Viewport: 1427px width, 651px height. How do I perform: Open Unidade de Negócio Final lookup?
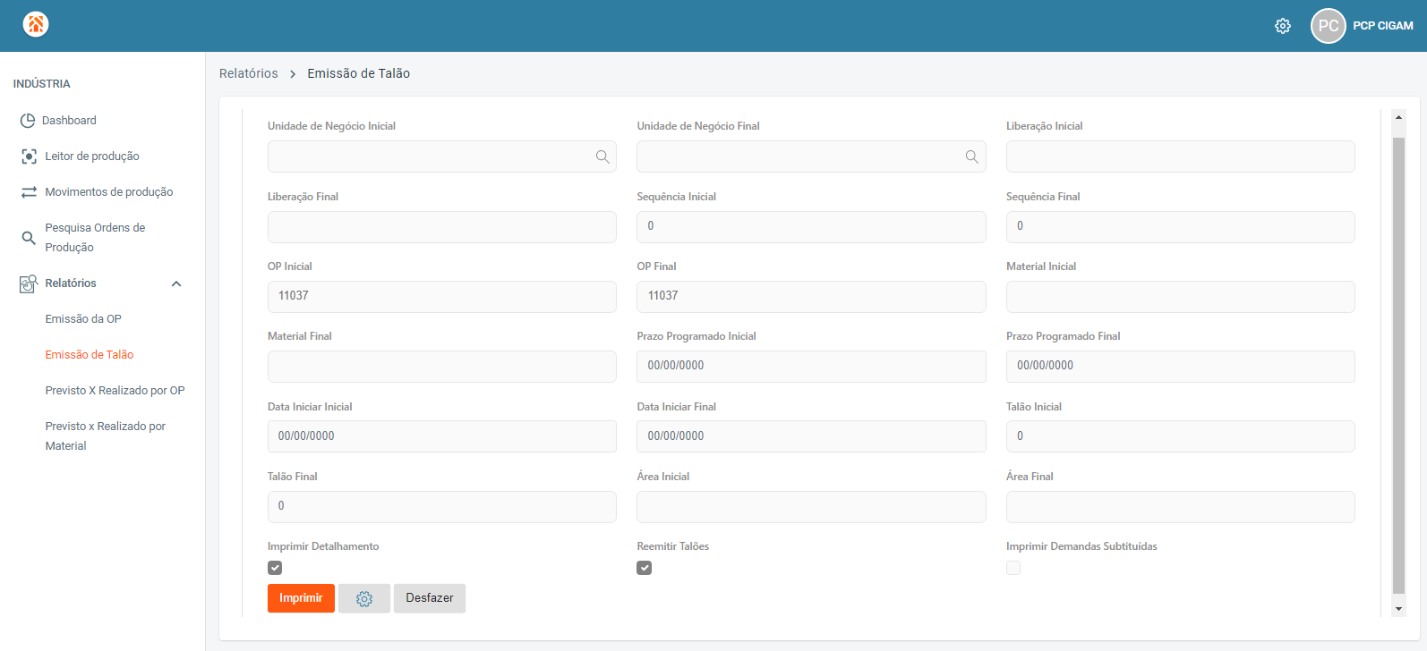point(971,157)
